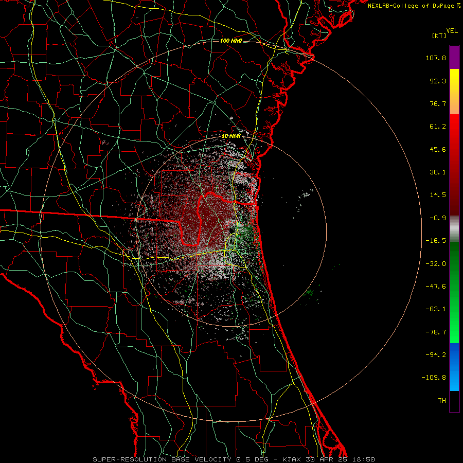Select the -78.7 velocity scale value

coord(436,332)
